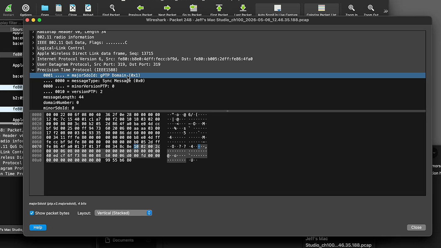Click the Zoom Out magnifier icon

[371, 8]
